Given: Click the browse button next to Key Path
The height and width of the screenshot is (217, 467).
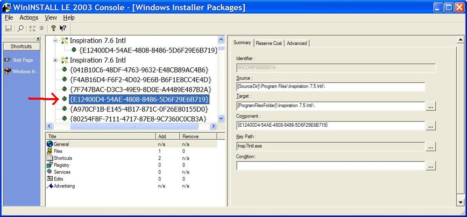Looking at the screenshot, I should pyautogui.click(x=431, y=146).
